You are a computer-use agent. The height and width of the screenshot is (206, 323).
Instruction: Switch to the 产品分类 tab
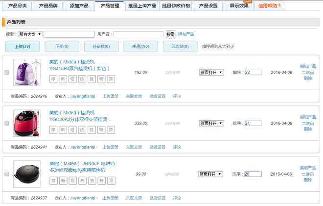17,6
